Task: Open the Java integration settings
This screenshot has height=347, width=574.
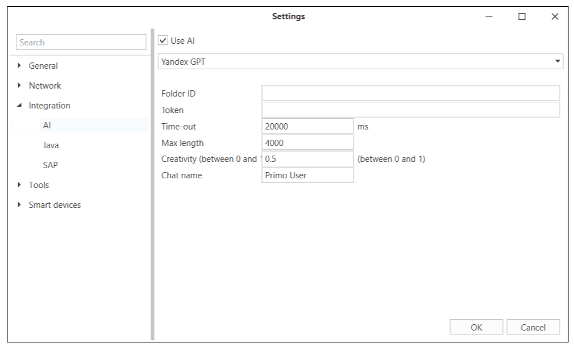Action: click(51, 145)
